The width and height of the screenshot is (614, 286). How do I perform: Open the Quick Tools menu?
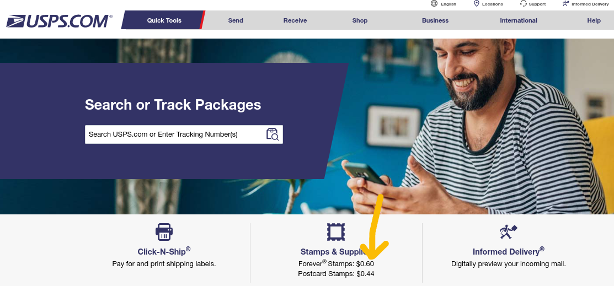click(164, 20)
